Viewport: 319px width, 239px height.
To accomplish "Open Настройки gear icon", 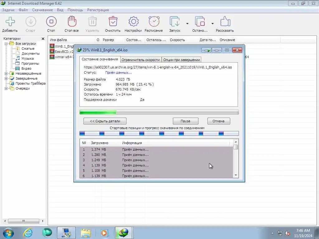I will coord(133,21).
